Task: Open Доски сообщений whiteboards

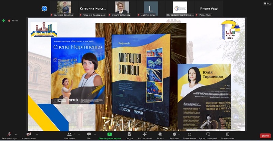Action: click(x=208, y=136)
